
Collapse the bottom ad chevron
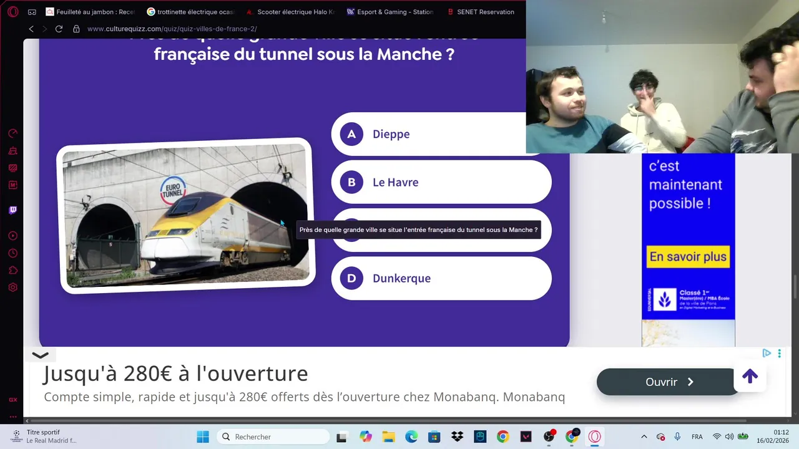click(40, 355)
